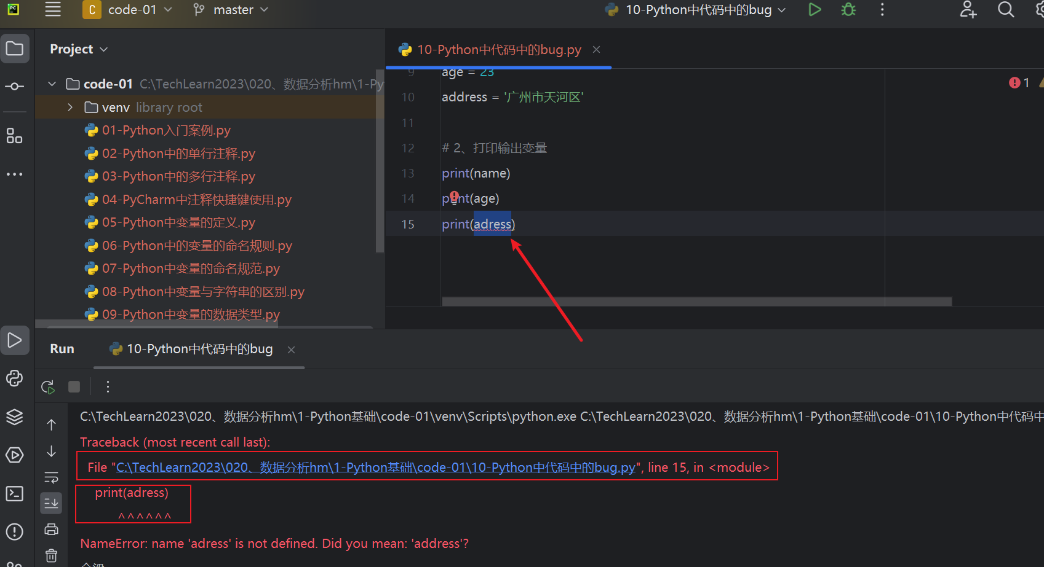The width and height of the screenshot is (1044, 567).
Task: Stop the running process square icon
Action: coord(74,386)
